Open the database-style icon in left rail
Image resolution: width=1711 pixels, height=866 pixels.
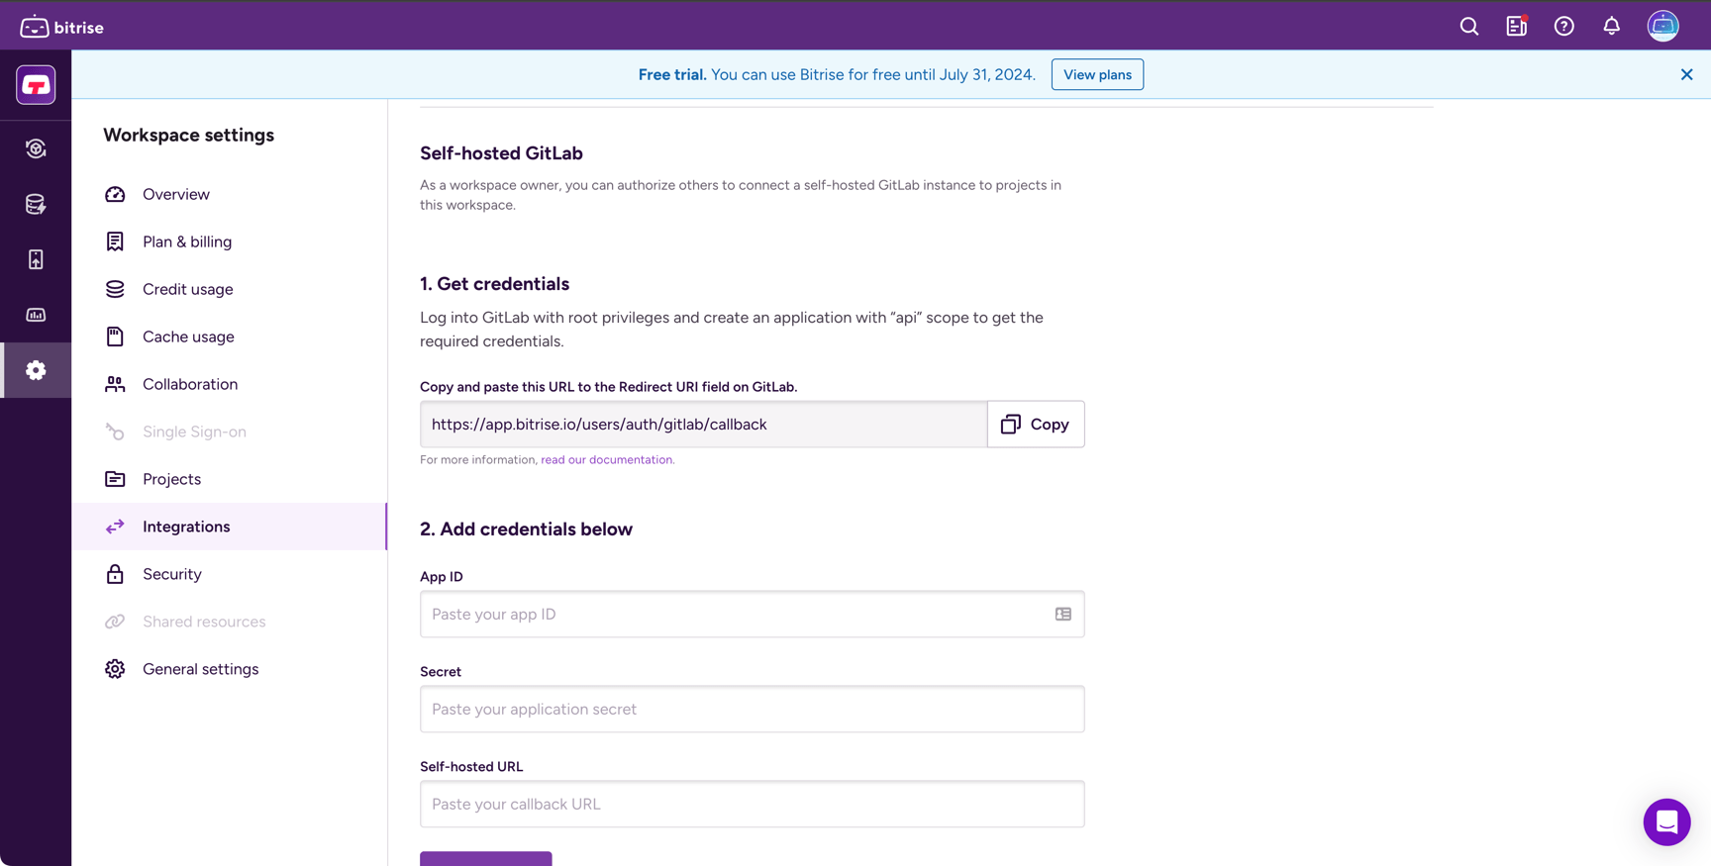(x=36, y=204)
